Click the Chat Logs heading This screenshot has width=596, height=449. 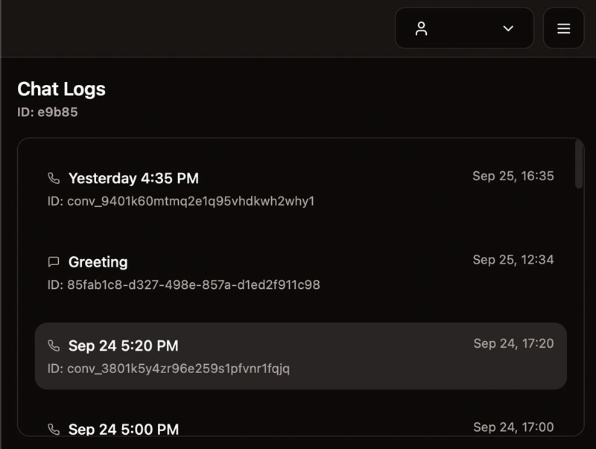(61, 89)
